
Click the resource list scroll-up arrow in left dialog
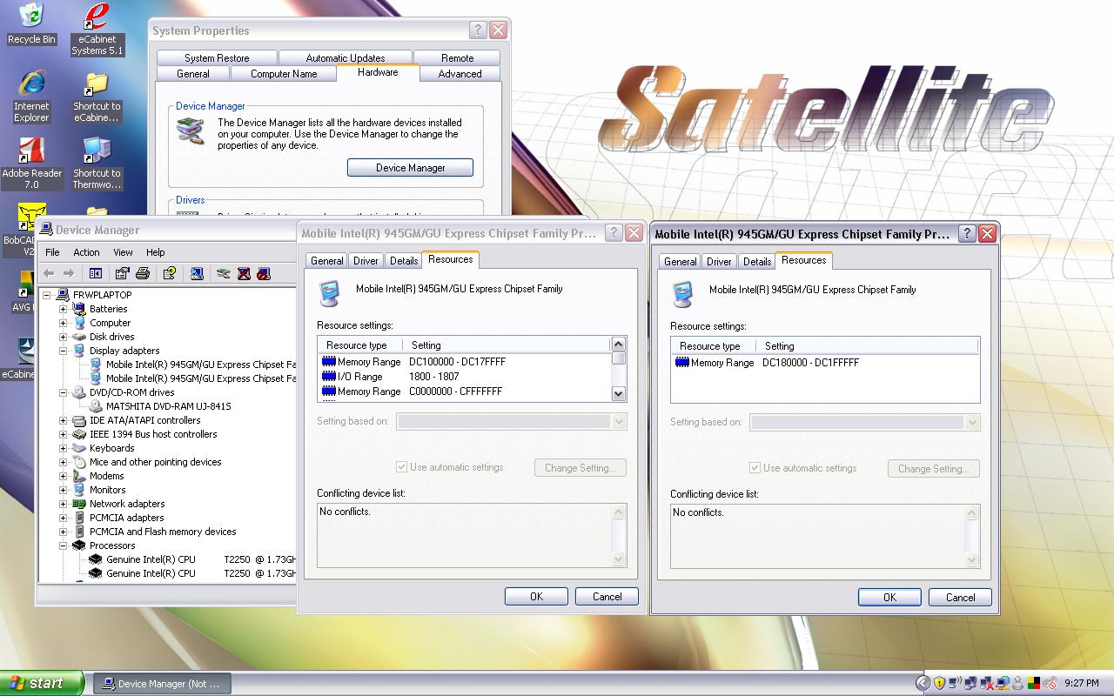pos(619,345)
